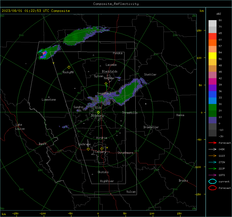
Task: Click the red forecast ellipse icon
Action: [212, 188]
